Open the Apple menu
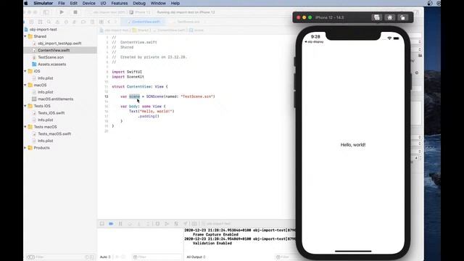 coord(26,3)
